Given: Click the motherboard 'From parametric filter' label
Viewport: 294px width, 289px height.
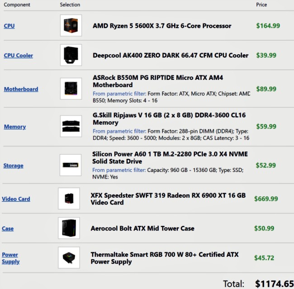Looking at the screenshot, I should [x=119, y=93].
